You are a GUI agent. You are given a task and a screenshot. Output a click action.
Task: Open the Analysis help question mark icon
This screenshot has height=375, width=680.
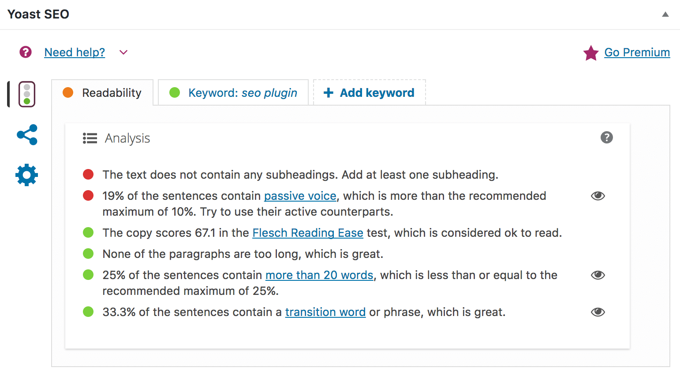[x=607, y=137]
